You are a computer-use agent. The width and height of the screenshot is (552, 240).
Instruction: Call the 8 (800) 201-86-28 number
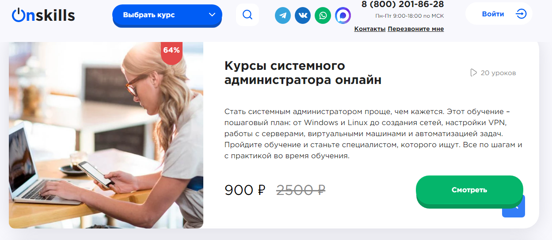403,4
